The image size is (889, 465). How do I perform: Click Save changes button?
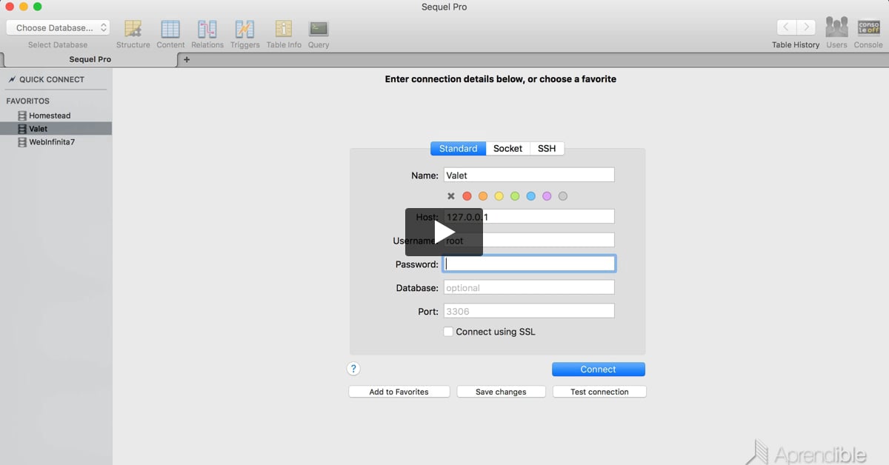tap(501, 392)
